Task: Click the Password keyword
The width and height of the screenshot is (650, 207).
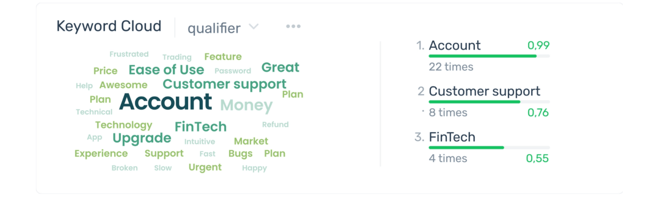Action: [x=233, y=71]
